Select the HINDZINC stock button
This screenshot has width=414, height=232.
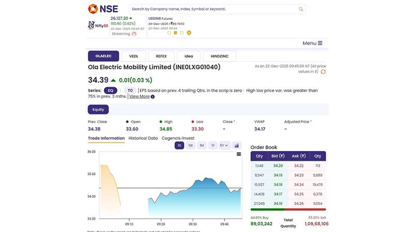click(x=219, y=56)
